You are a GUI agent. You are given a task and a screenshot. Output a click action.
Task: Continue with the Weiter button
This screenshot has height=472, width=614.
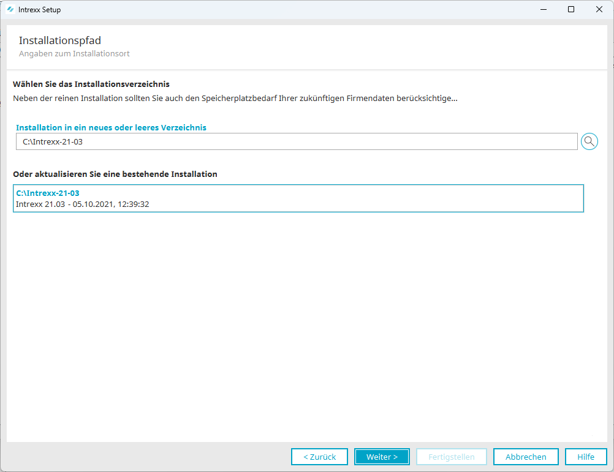[x=382, y=457]
